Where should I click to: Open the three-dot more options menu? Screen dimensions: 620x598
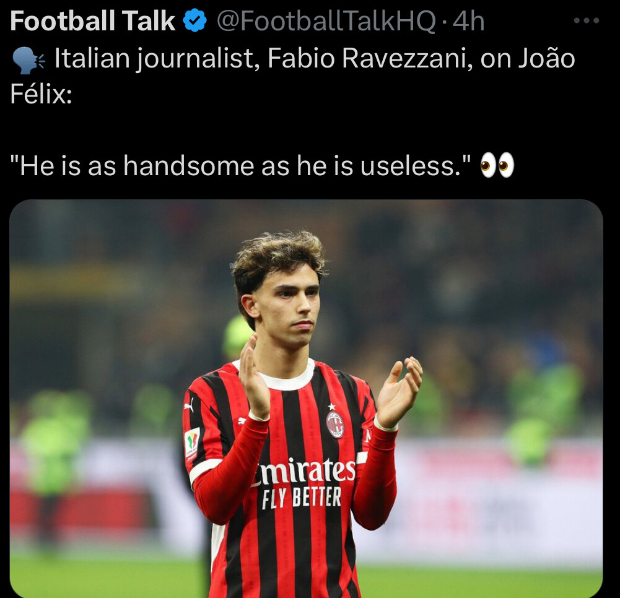[587, 20]
